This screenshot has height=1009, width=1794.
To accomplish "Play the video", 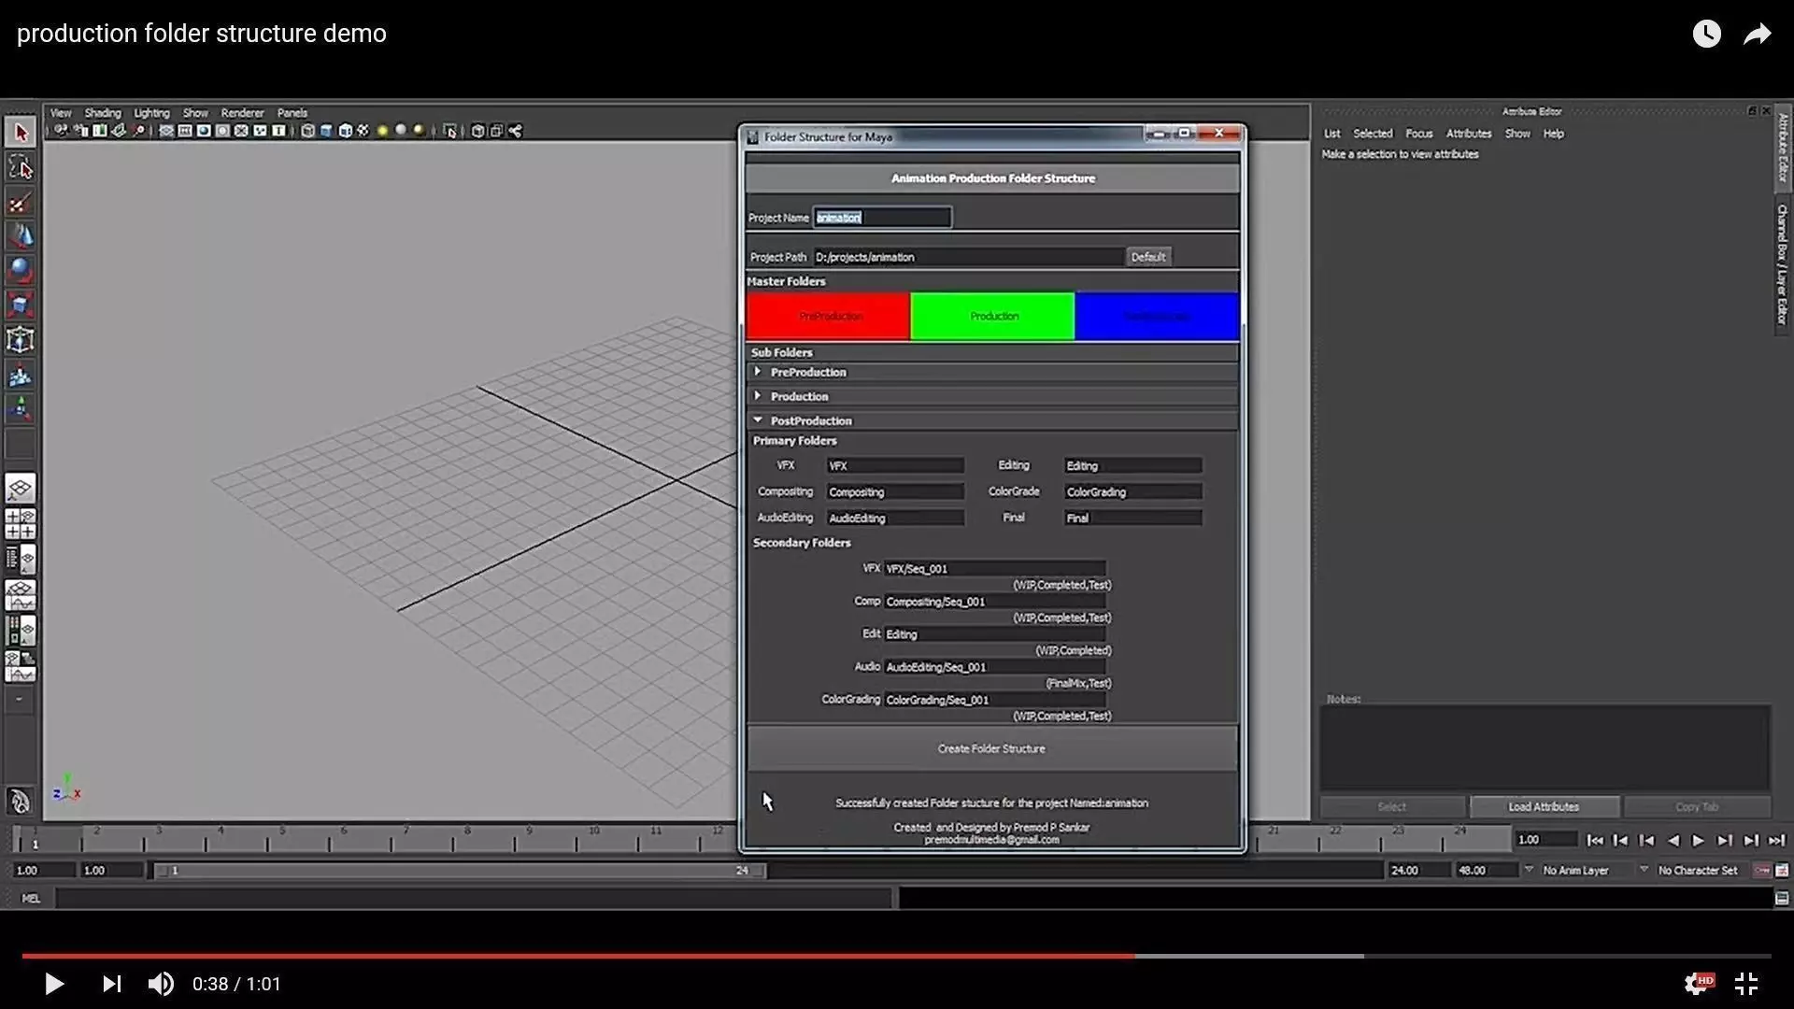I will click(54, 984).
